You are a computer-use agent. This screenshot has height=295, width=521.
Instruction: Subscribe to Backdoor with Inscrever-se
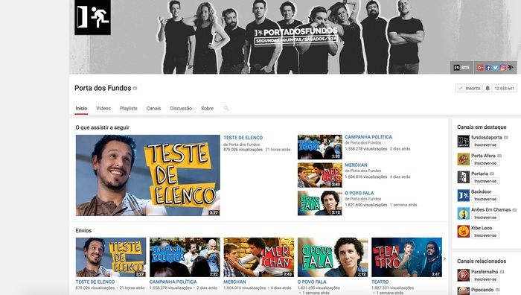pos(485,199)
